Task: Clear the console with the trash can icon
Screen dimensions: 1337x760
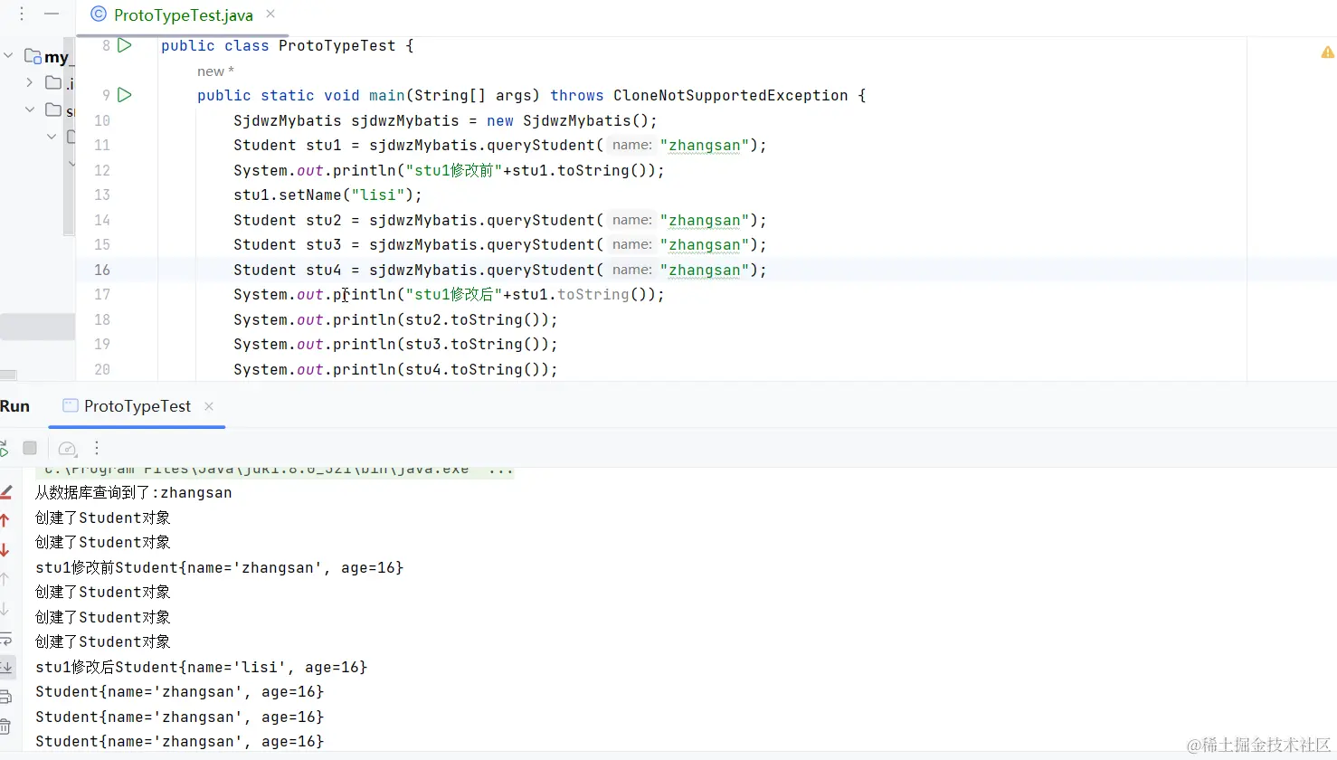Action: [x=5, y=726]
